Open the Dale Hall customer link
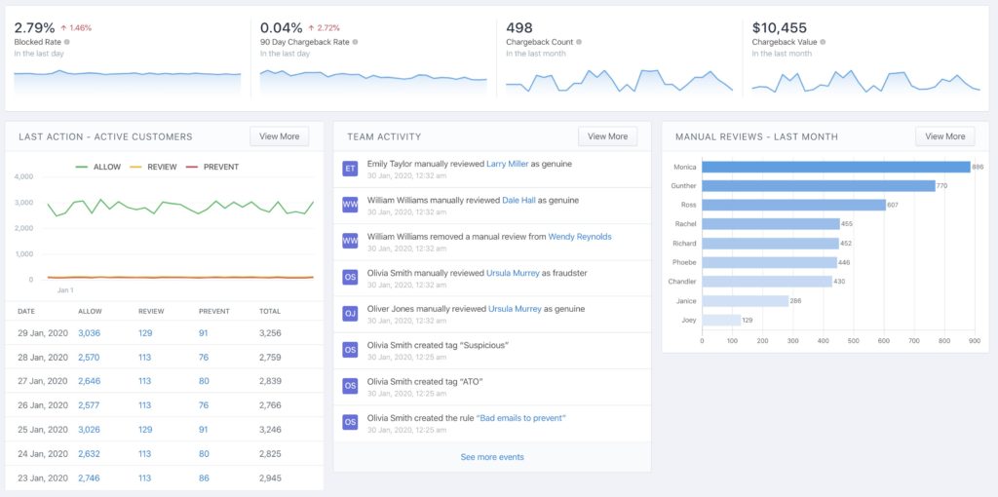The image size is (998, 497). click(x=518, y=200)
